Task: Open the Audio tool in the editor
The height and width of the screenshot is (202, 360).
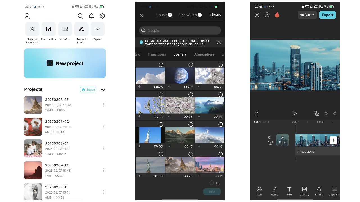Action: pos(274,191)
